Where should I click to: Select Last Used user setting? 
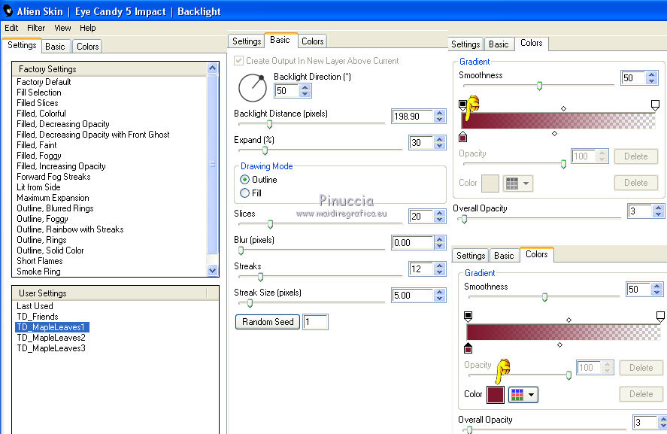35,306
